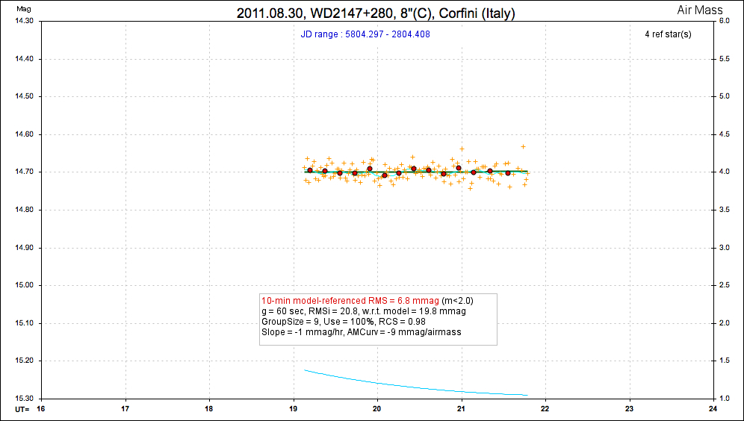The height and width of the screenshot is (421, 744).
Task: Click the 'Slope = -1 mmag/hr' line
Action: tap(362, 332)
